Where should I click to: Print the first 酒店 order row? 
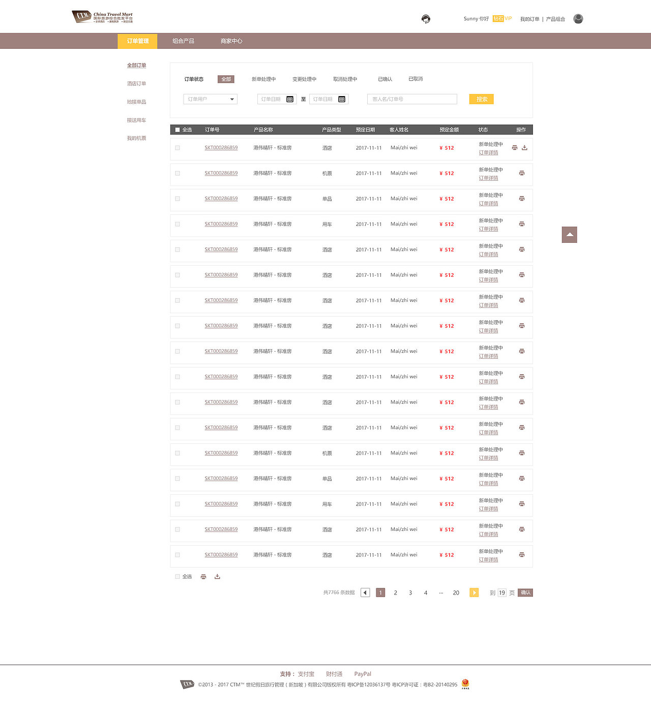(x=515, y=148)
